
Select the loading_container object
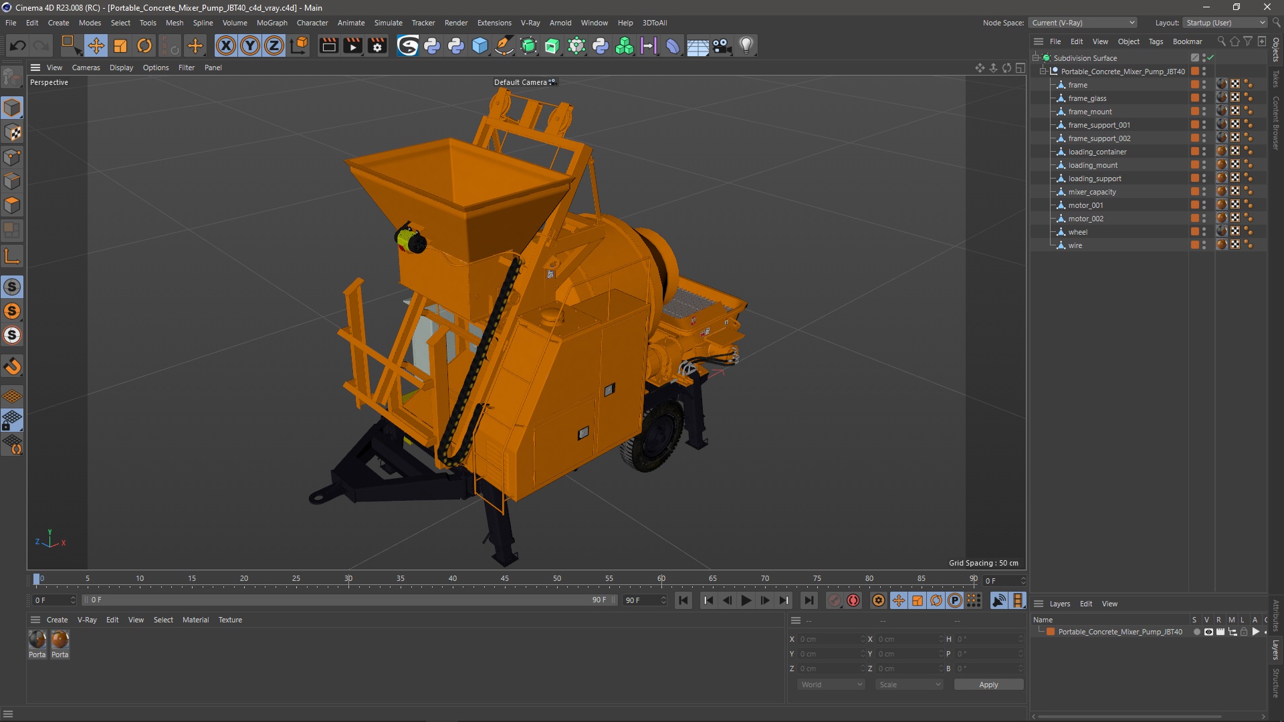[1097, 152]
